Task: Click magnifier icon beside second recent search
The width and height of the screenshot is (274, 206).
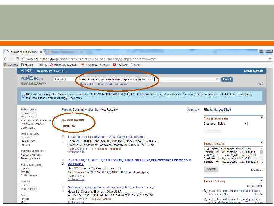Action: tap(205, 200)
